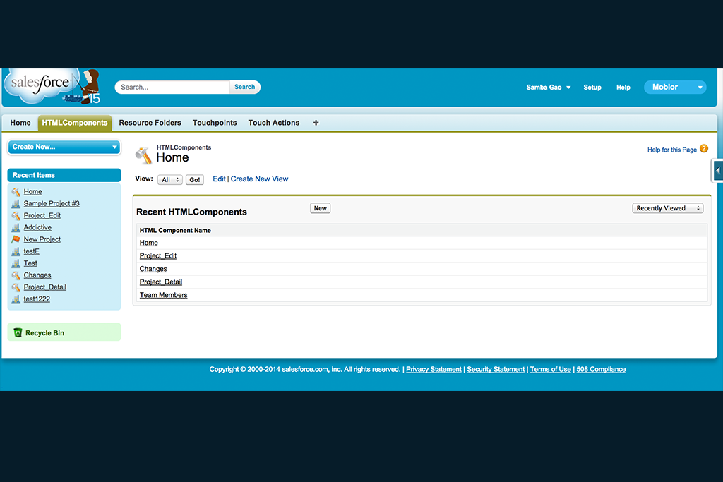Open Home in Recent HTMLComponents table
Screen dimensions: 723x482
148,243
